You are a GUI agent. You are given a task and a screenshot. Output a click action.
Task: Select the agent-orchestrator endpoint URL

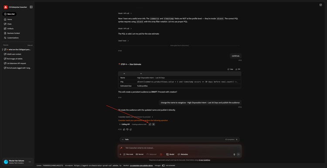tap(98, 165)
